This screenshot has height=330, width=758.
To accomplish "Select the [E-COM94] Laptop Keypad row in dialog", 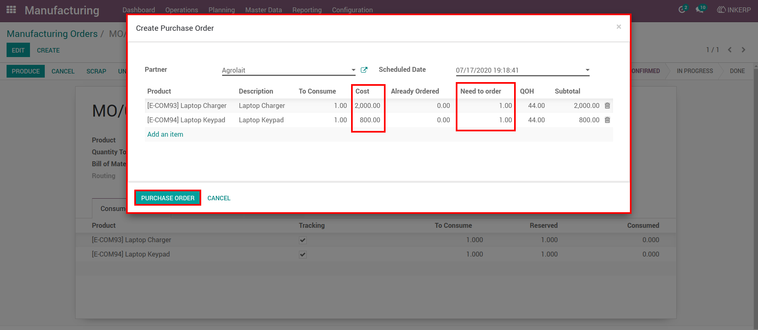I will coord(379,120).
